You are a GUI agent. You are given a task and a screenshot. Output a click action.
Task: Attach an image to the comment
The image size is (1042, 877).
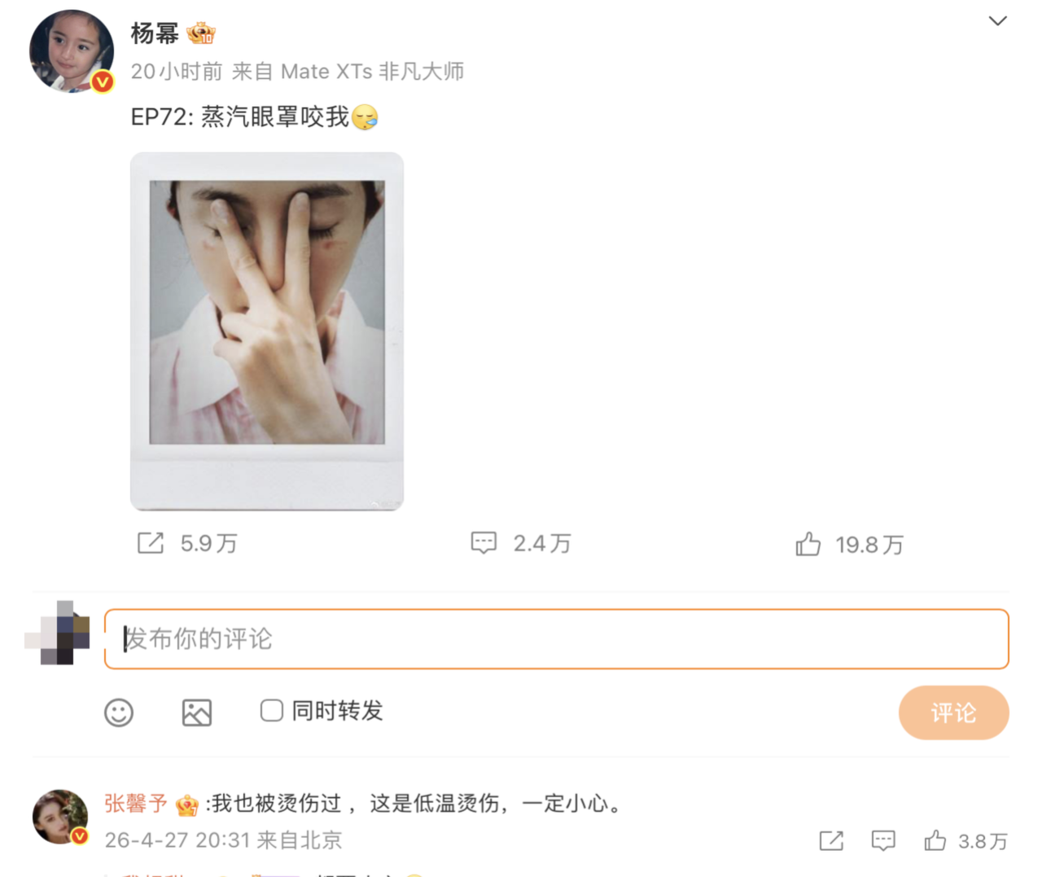click(196, 713)
